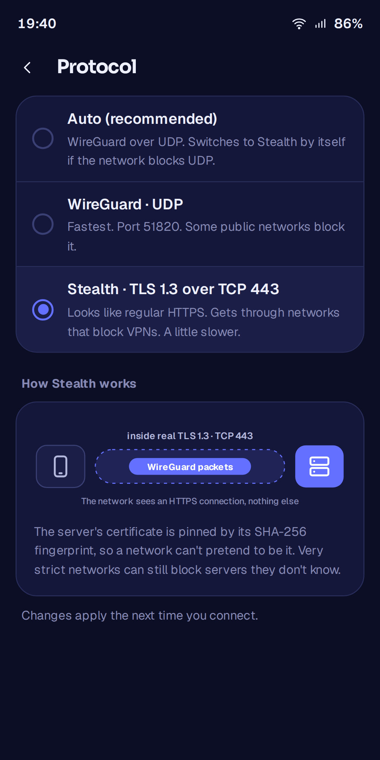Choose the WireGuard · UDP option title
This screenshot has width=380, height=760.
(125, 204)
